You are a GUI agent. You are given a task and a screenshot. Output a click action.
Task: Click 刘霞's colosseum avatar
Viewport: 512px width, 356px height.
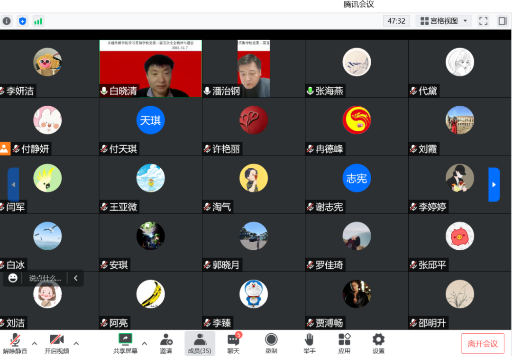460,120
